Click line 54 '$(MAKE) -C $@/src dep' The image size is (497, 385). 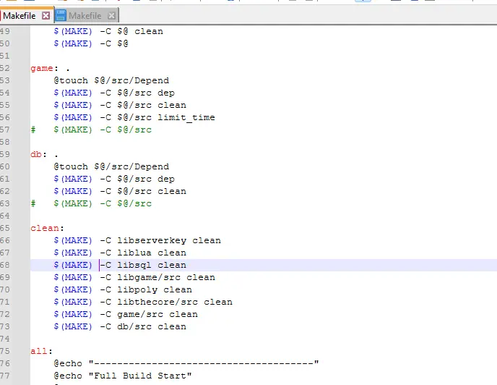114,93
